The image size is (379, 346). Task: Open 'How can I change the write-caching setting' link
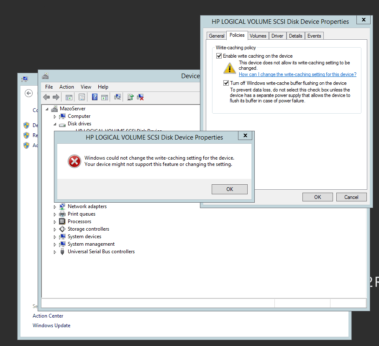pyautogui.click(x=297, y=74)
